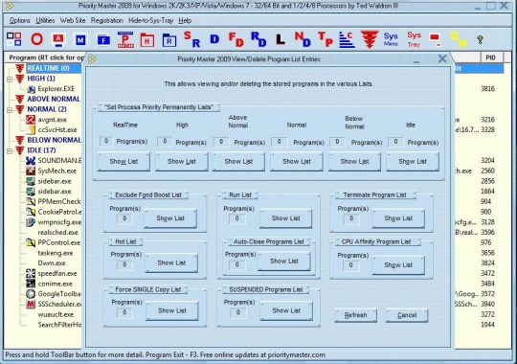Viewport: 517px width, 364px height.
Task: Click the red 'H' toolbar icon
Action: 147,40
